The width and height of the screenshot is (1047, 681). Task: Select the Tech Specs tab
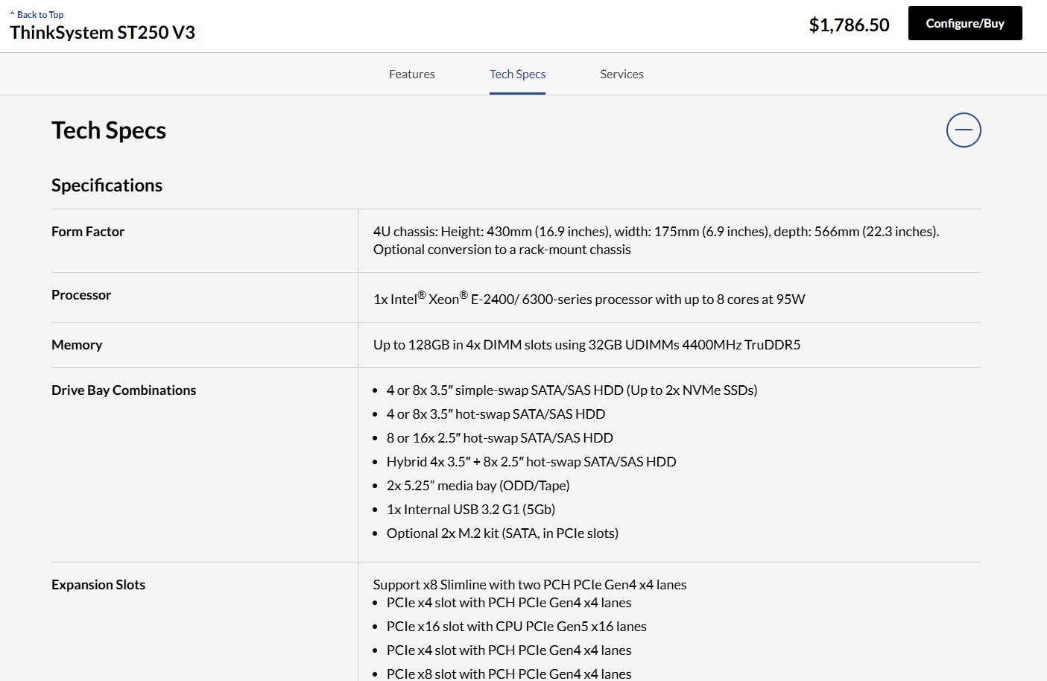point(517,74)
